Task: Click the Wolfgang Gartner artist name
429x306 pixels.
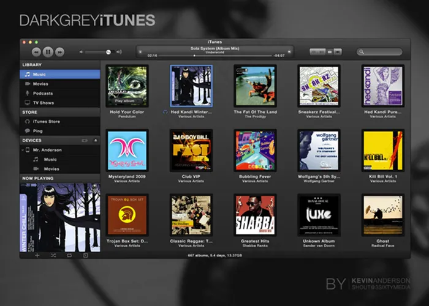Action: pos(319,181)
